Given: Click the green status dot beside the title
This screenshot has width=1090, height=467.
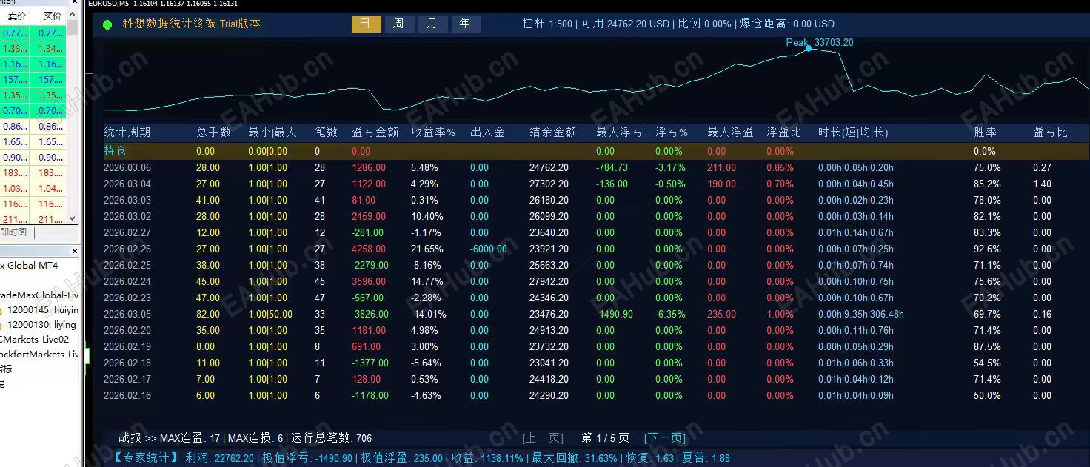Looking at the screenshot, I should pyautogui.click(x=107, y=24).
